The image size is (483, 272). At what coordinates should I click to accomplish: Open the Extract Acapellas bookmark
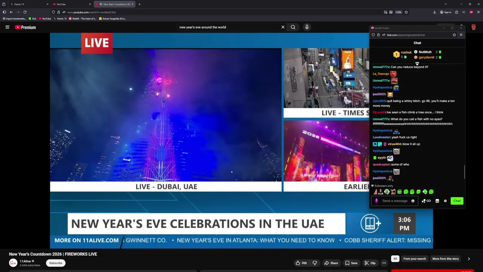(112, 19)
